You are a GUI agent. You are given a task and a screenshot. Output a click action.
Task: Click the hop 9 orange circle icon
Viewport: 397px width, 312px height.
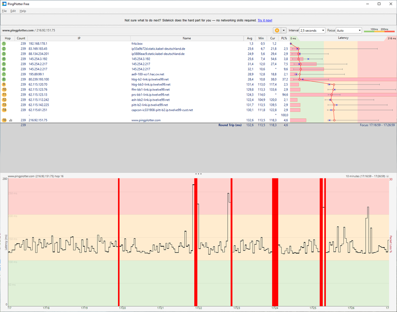4,84
